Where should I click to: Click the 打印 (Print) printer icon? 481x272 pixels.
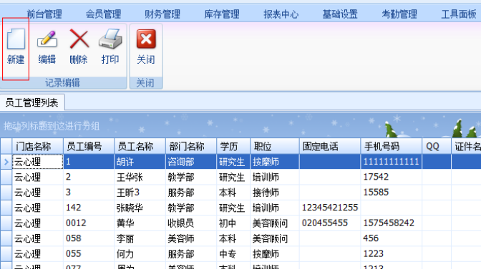click(110, 39)
